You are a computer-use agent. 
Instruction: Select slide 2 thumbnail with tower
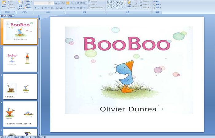coord(20,59)
